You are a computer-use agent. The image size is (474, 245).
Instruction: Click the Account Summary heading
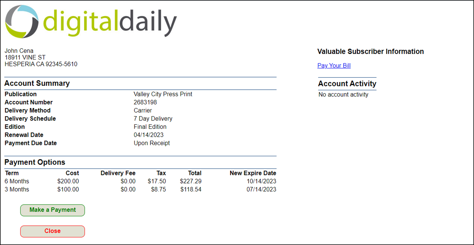(37, 83)
